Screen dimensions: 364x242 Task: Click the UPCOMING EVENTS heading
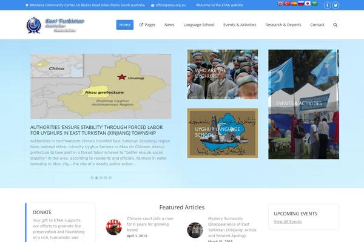(x=295, y=214)
